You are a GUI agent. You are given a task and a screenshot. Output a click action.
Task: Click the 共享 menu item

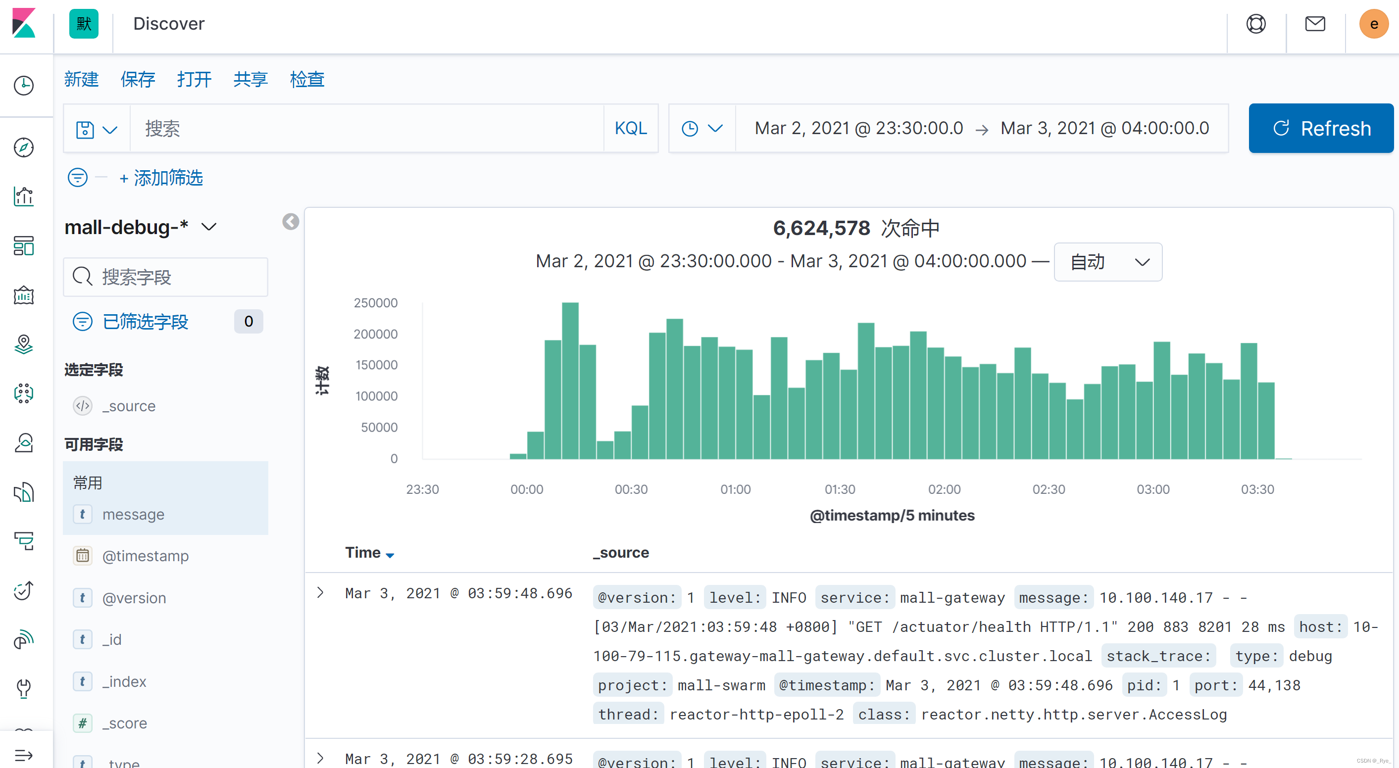(250, 79)
